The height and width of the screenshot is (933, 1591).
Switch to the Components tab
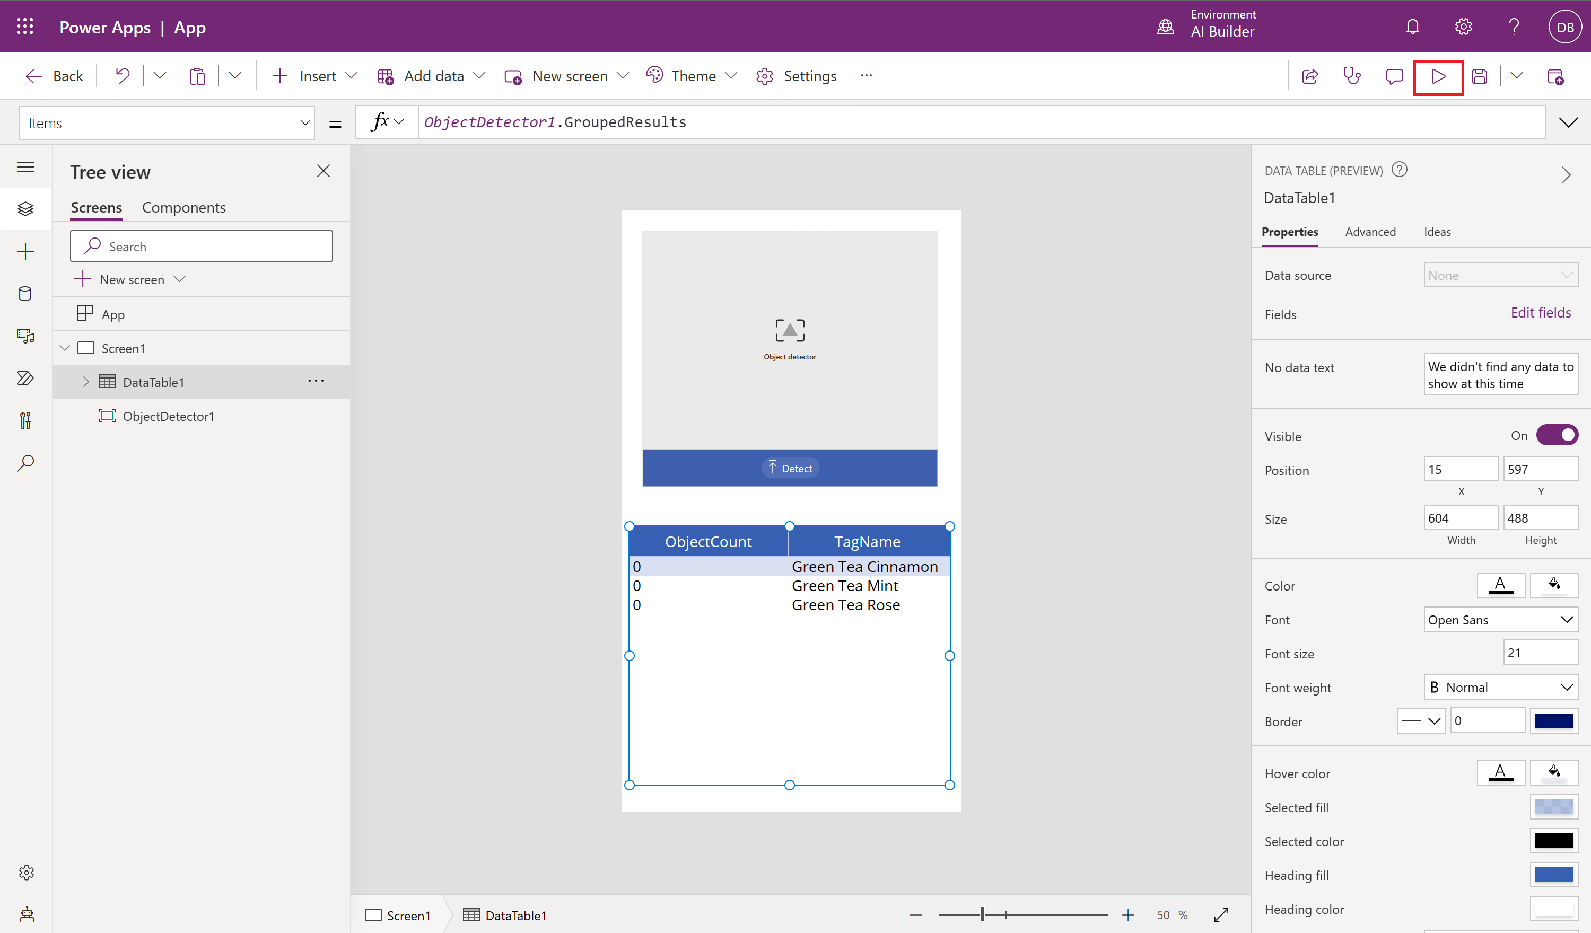(183, 207)
